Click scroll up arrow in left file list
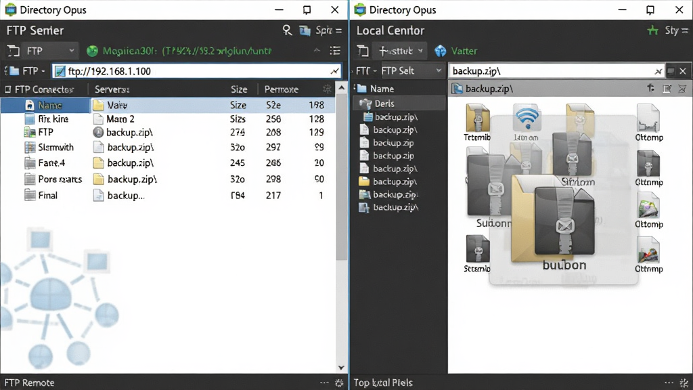The width and height of the screenshot is (693, 390). [x=341, y=88]
